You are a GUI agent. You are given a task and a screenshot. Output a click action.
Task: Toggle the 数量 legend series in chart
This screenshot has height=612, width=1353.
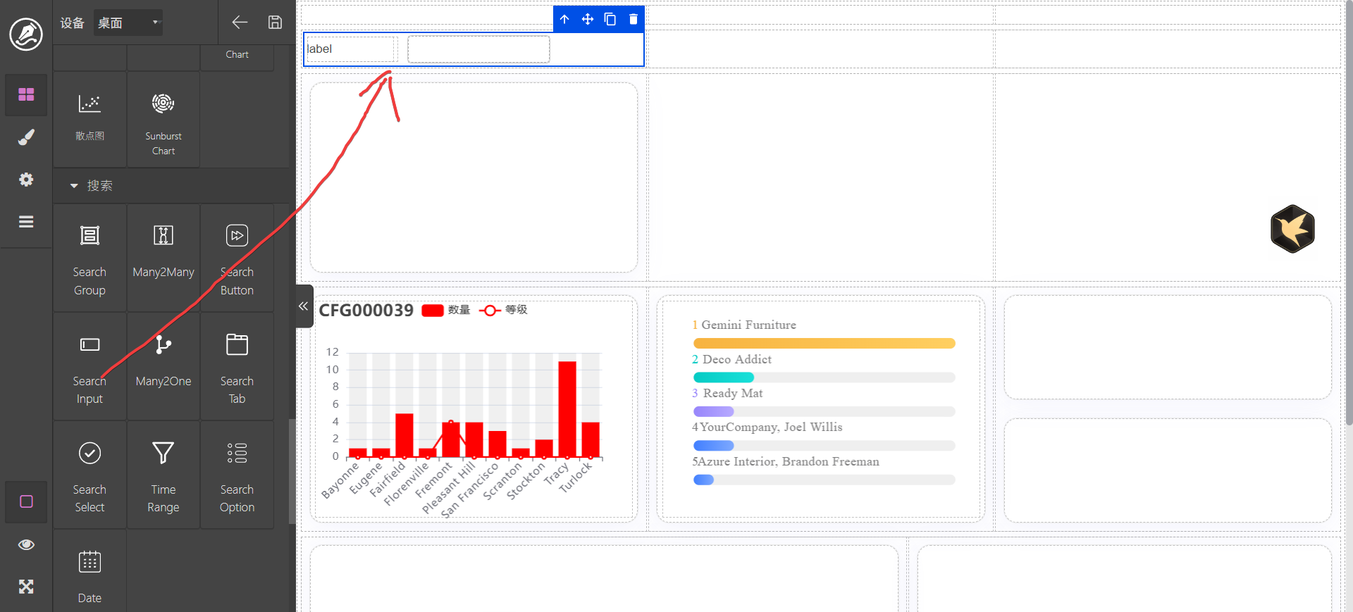[x=445, y=310]
